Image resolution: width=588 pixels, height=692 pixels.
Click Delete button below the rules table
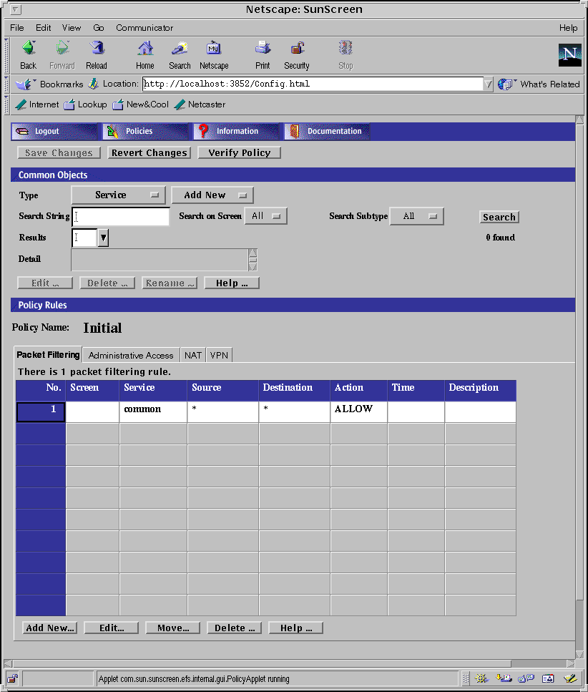click(x=234, y=628)
